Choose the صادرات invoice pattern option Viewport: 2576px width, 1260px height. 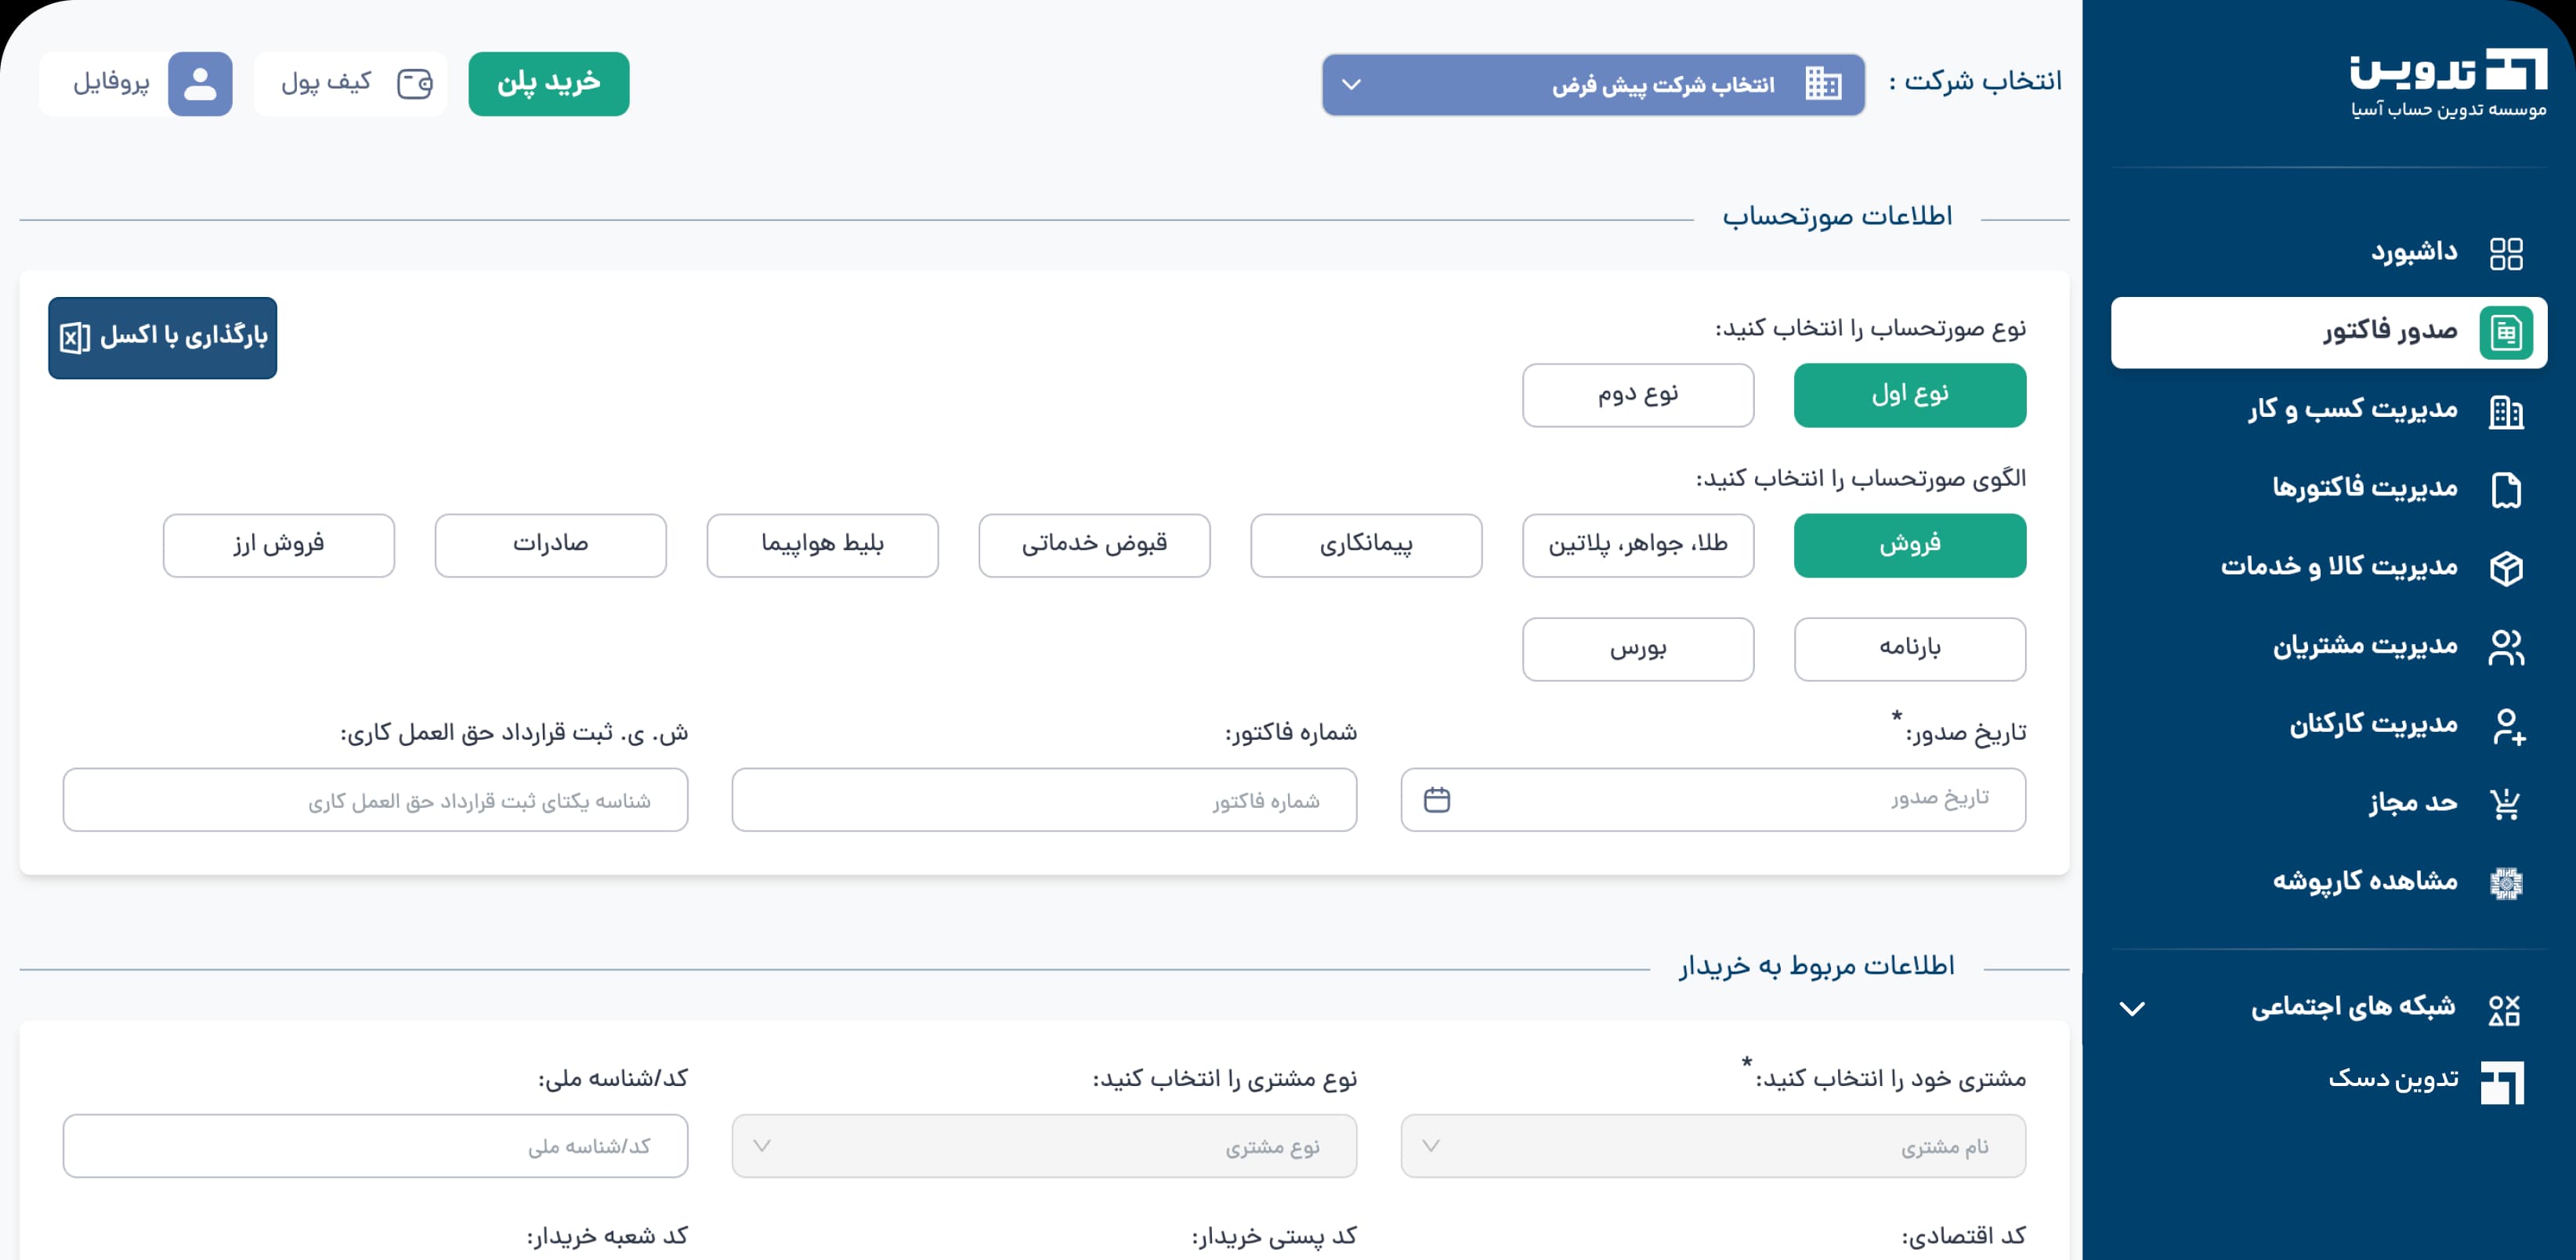pos(550,545)
